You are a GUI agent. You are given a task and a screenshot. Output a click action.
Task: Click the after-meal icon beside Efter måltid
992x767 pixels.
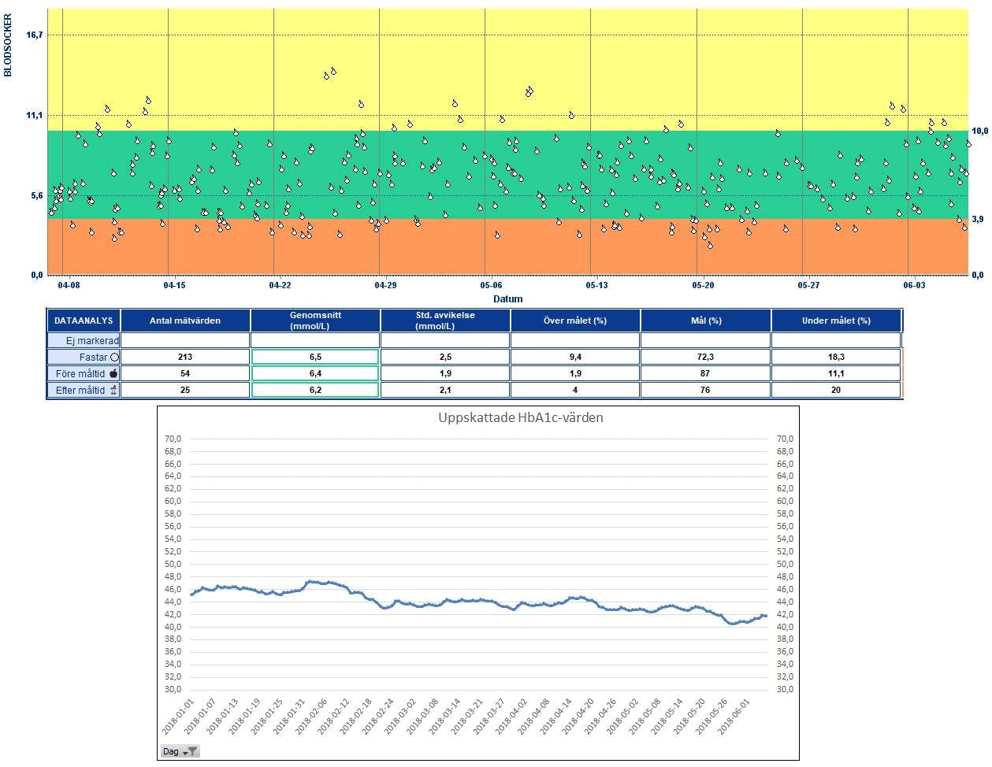point(113,391)
